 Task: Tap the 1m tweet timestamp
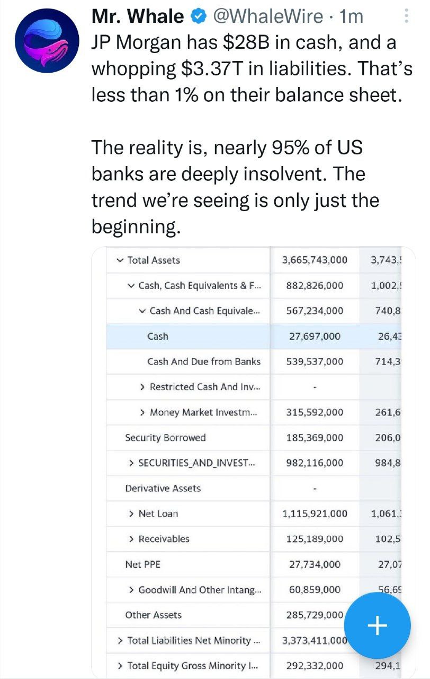(x=351, y=16)
